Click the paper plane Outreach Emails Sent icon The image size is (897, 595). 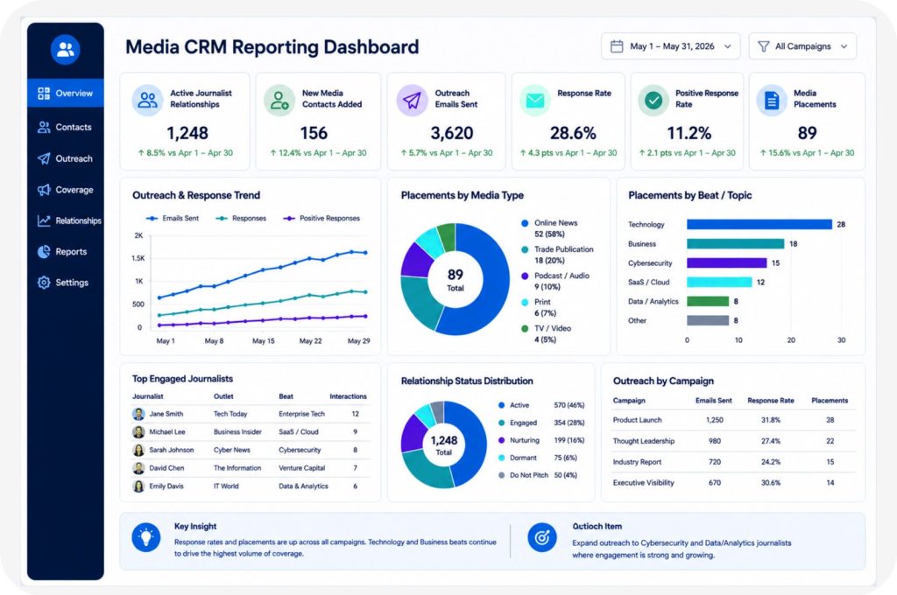point(412,100)
